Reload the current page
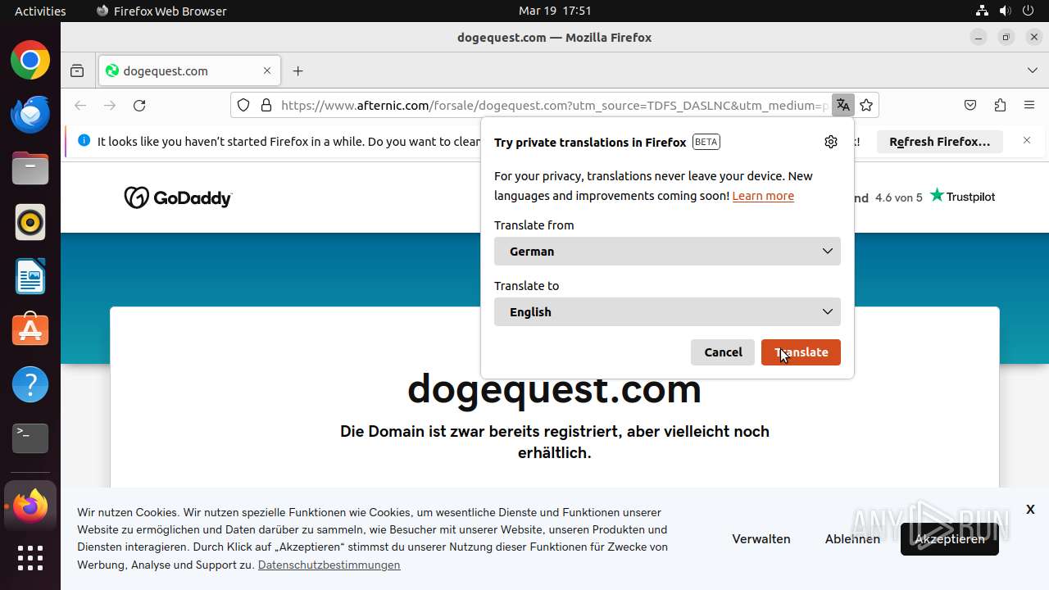 [139, 105]
